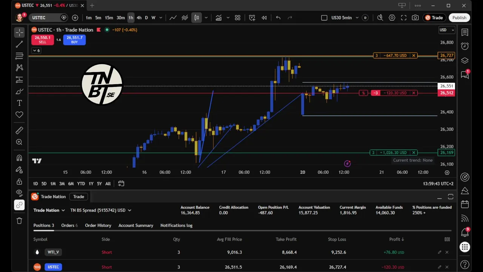The width and height of the screenshot is (483, 272).
Task: Toggle magnet mode for drawings
Action: tap(19, 158)
